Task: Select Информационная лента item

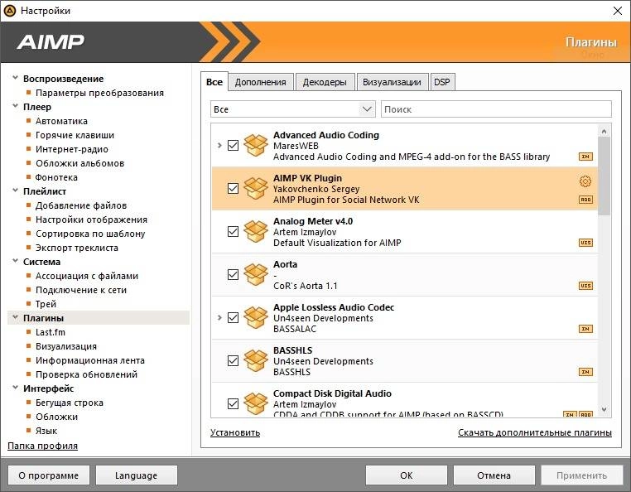Action: 90,360
